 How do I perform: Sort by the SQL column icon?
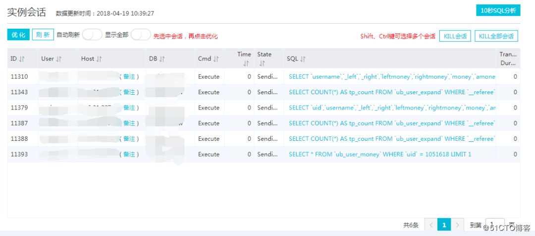point(303,59)
